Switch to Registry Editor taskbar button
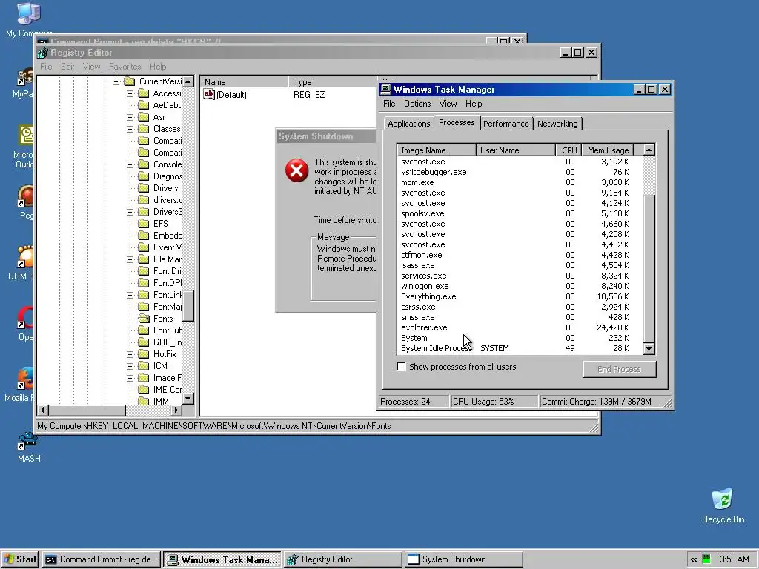Viewport: 759px width, 569px height. 342,559
